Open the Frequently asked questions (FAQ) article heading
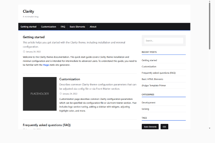 pos(47,125)
